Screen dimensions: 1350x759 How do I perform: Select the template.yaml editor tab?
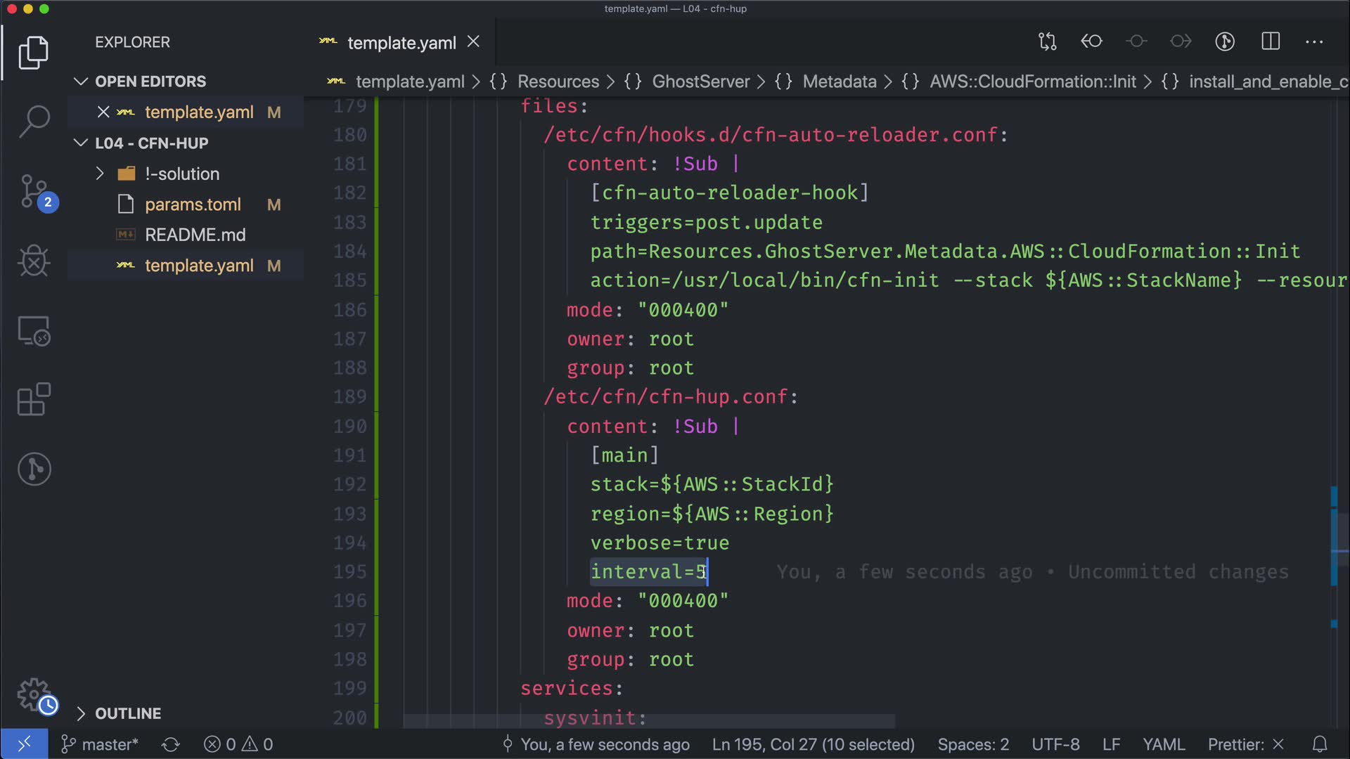coord(401,43)
